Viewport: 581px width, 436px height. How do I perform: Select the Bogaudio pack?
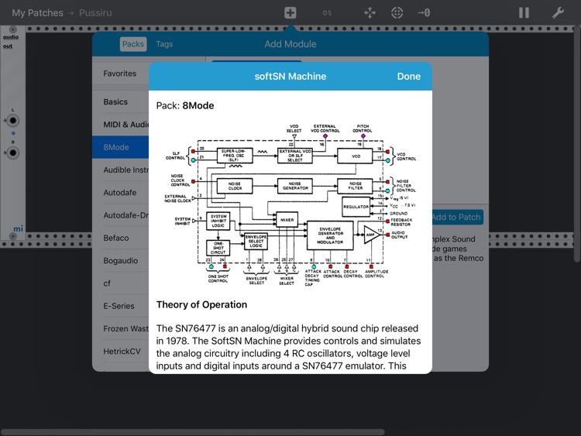click(120, 261)
